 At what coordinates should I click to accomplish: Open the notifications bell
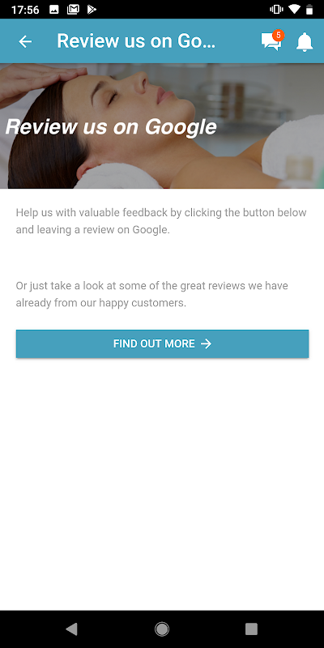305,42
